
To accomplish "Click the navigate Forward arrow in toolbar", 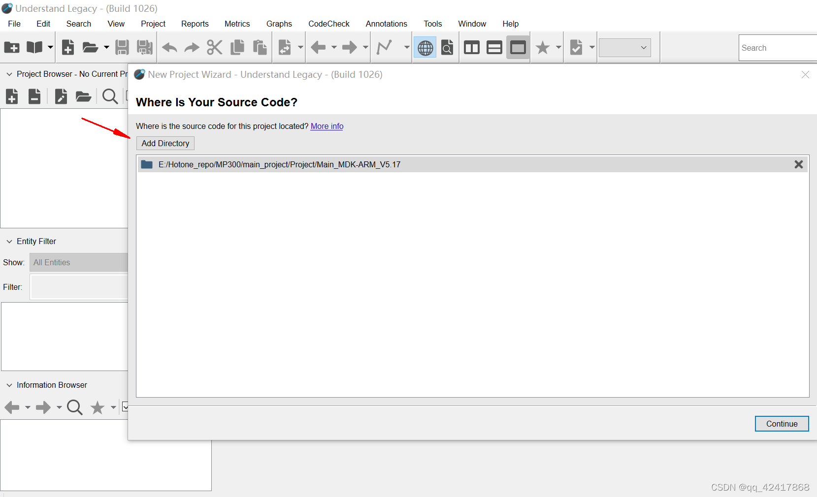I will coord(350,48).
